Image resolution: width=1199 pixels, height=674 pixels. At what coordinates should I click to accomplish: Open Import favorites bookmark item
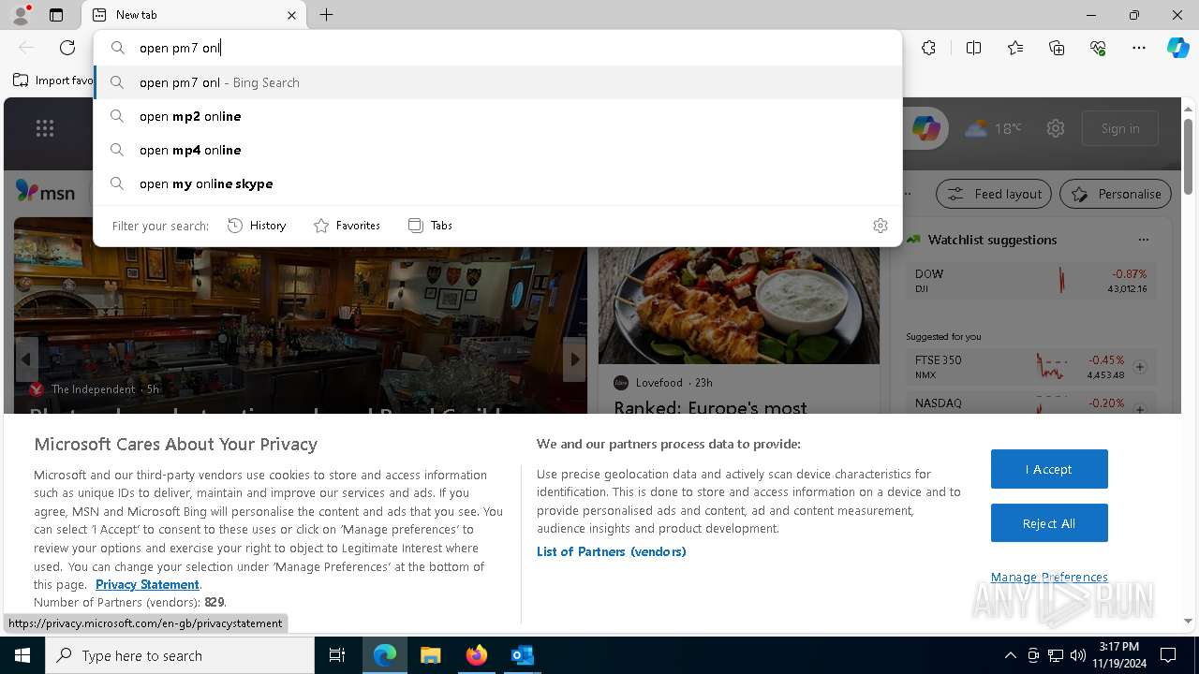point(53,81)
